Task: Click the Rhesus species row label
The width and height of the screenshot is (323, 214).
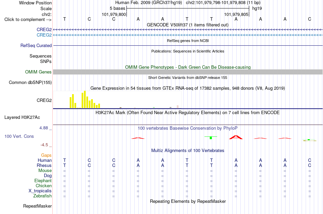Action: point(44,165)
